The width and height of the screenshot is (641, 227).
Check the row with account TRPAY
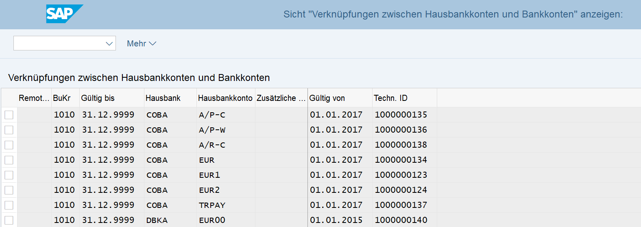click(x=9, y=205)
